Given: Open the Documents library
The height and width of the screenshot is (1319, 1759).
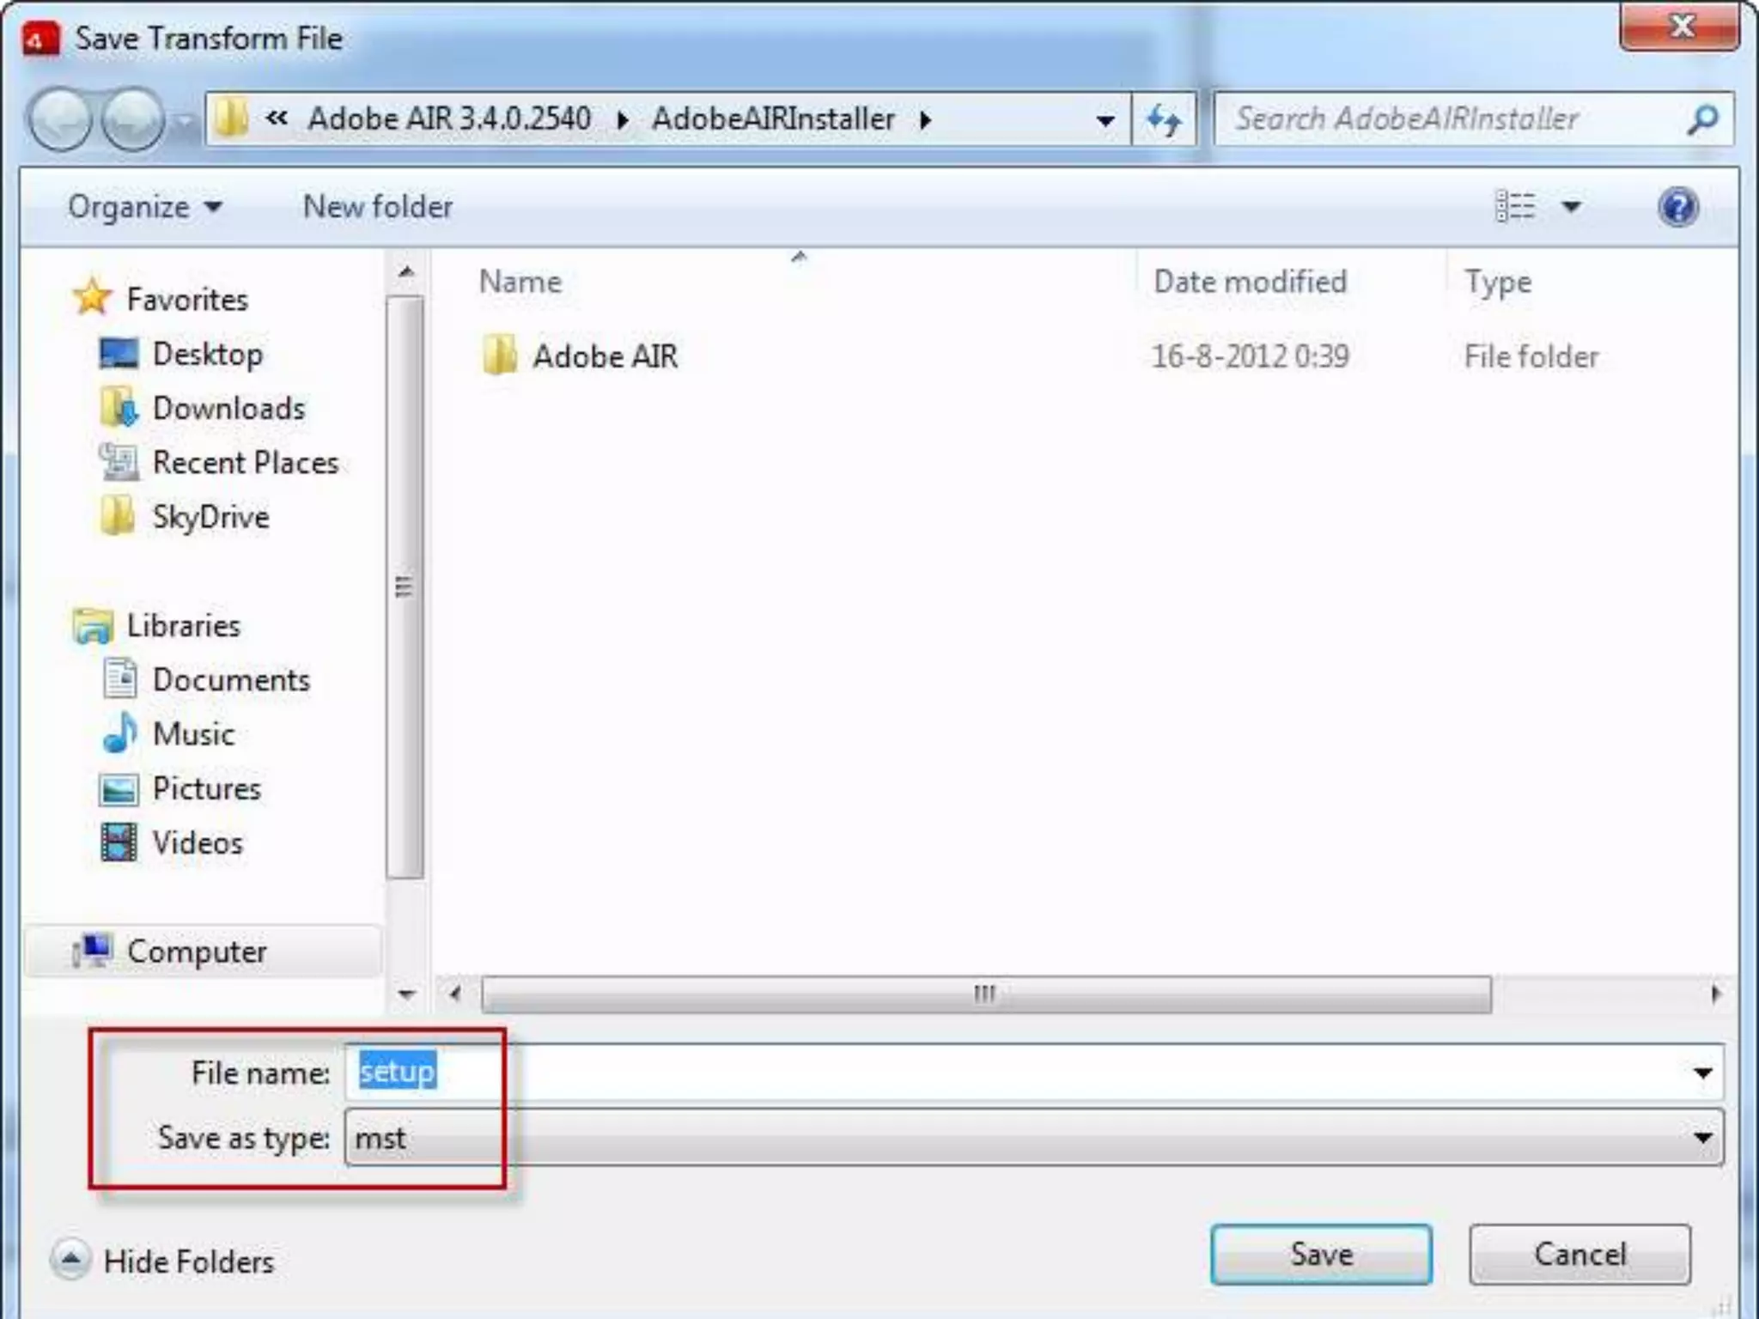Looking at the screenshot, I should [231, 679].
